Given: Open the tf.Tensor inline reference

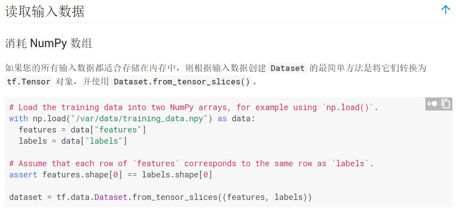Looking at the screenshot, I should [x=29, y=82].
